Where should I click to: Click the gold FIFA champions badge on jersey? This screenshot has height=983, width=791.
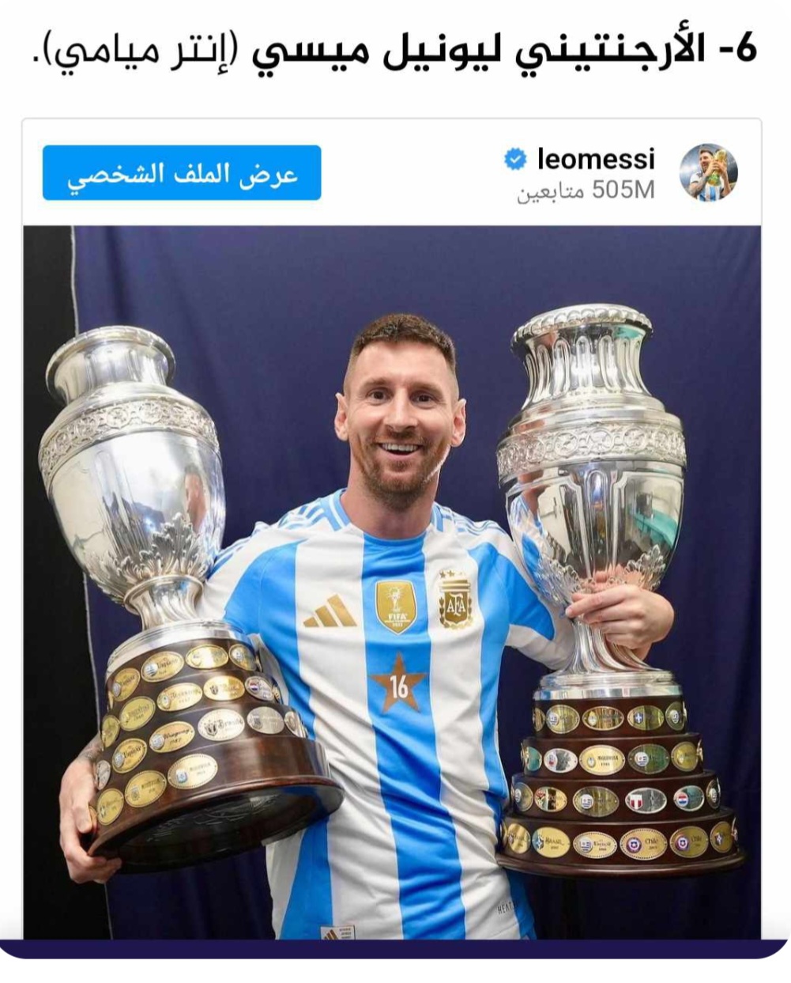pyautogui.click(x=396, y=607)
